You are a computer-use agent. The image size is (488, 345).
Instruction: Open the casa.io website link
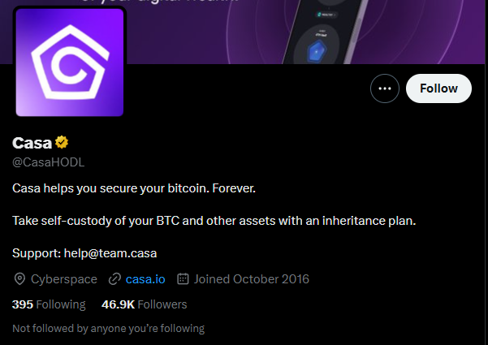click(x=145, y=279)
